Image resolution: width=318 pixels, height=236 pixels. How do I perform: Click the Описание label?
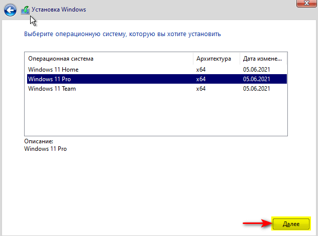click(39, 141)
